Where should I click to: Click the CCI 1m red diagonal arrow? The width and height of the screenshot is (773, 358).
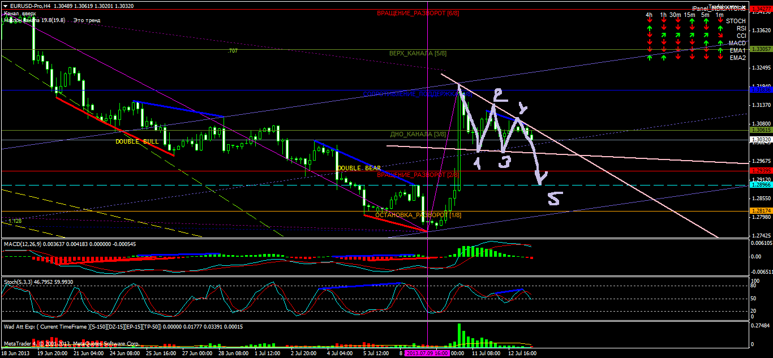[720, 36]
